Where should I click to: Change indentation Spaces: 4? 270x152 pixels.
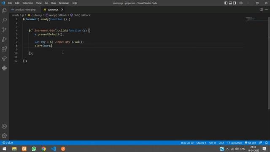201,143
